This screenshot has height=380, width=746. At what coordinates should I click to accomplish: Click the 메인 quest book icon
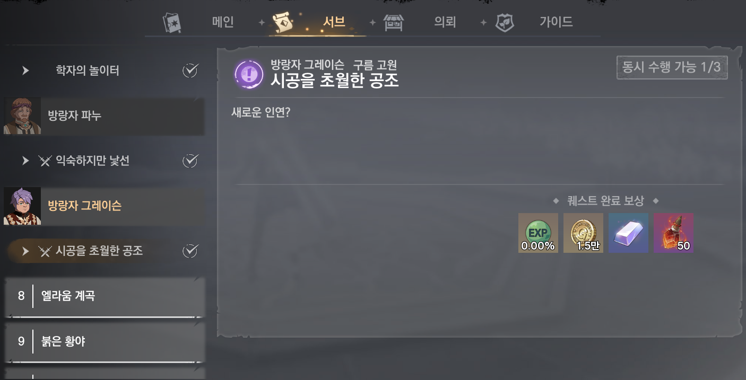point(171,23)
